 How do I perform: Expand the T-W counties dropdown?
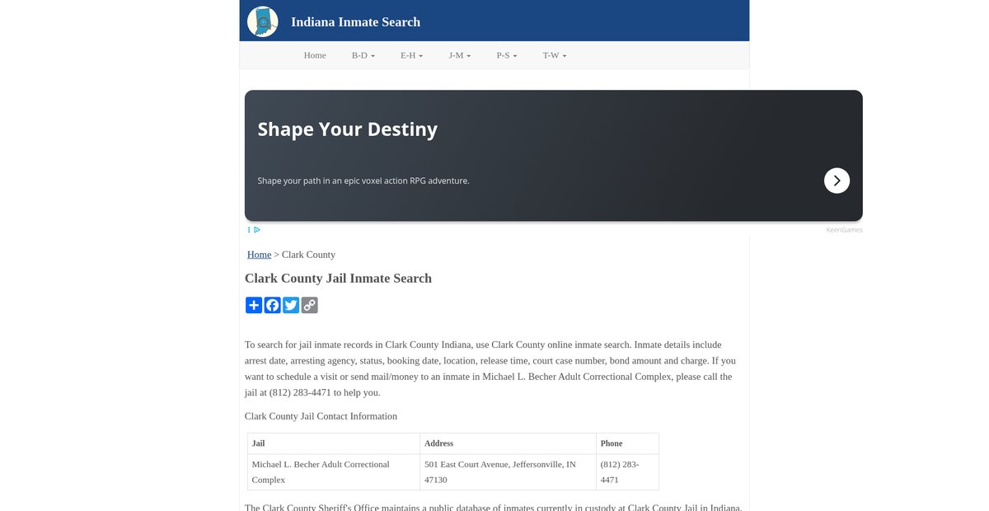[x=555, y=55]
